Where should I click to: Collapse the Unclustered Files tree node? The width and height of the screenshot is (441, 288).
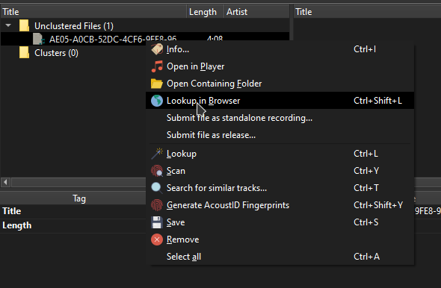point(8,25)
